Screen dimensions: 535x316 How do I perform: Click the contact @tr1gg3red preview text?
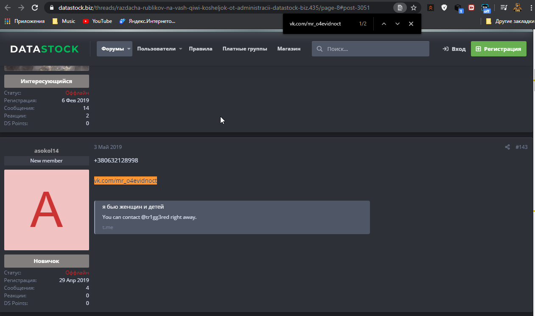[x=149, y=217]
